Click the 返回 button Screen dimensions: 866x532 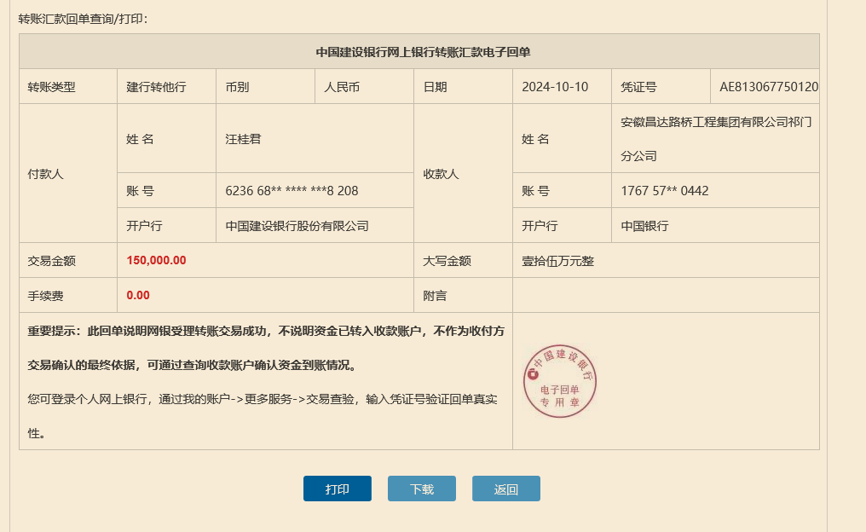(x=505, y=489)
